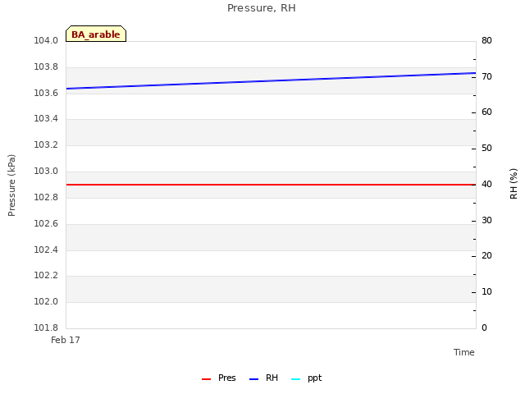The image size is (525, 394).
Task: Click the cyan ppt legend color marker
Action: (296, 379)
